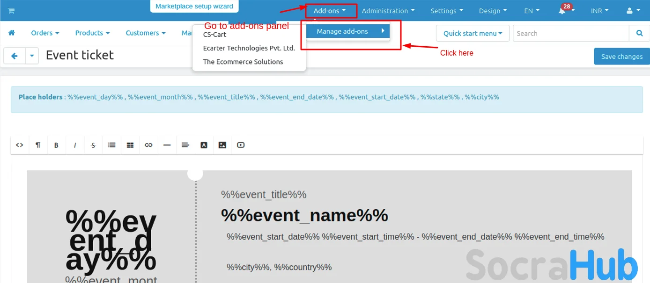
Task: Open the EN language dropdown
Action: tap(532, 11)
